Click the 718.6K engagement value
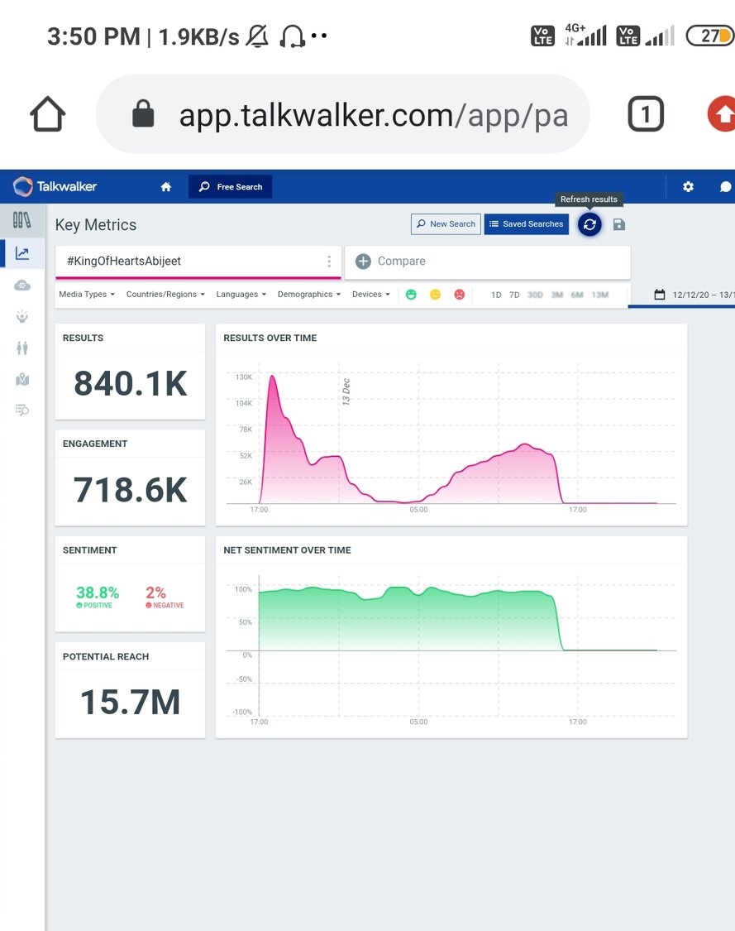The height and width of the screenshot is (931, 735). click(131, 490)
